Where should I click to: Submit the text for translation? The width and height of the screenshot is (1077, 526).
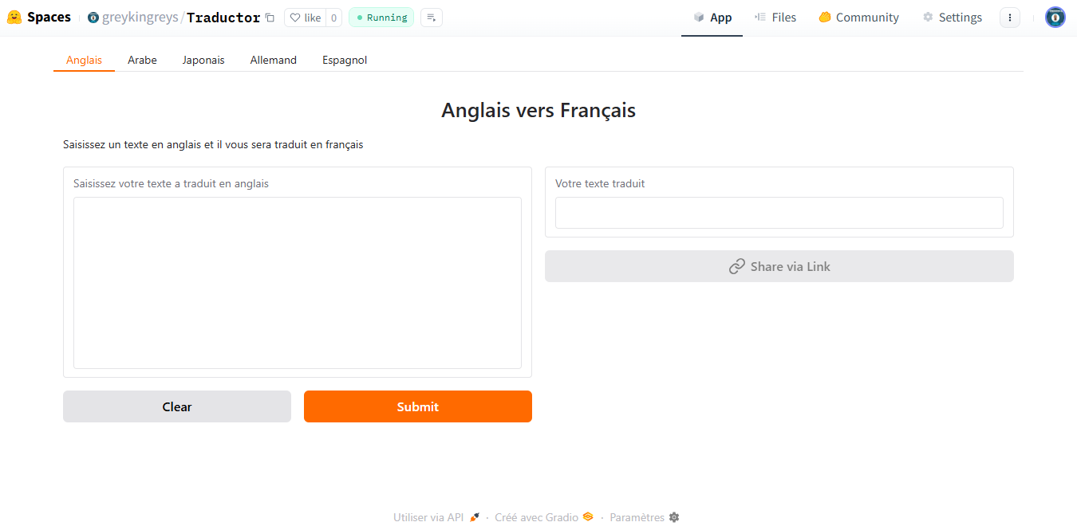click(417, 406)
